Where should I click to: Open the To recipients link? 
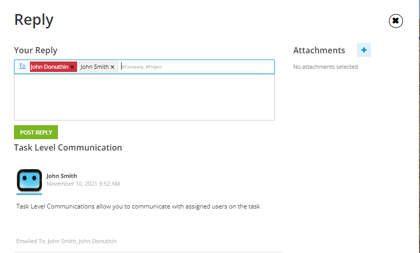tap(22, 66)
